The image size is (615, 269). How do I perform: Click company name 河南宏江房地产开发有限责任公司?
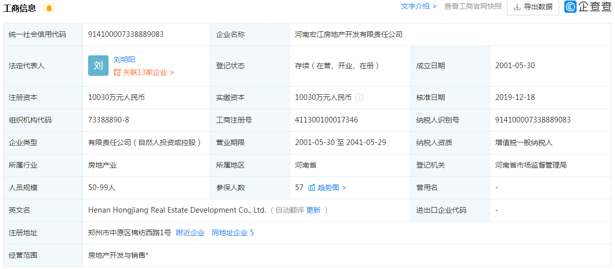pyautogui.click(x=349, y=34)
